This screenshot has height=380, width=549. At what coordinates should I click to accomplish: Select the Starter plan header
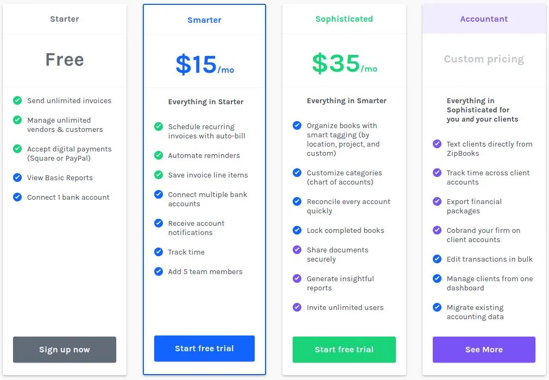65,19
